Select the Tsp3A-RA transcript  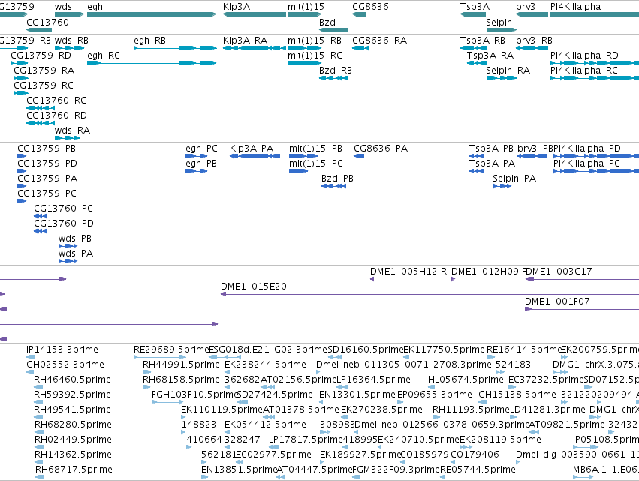point(476,63)
